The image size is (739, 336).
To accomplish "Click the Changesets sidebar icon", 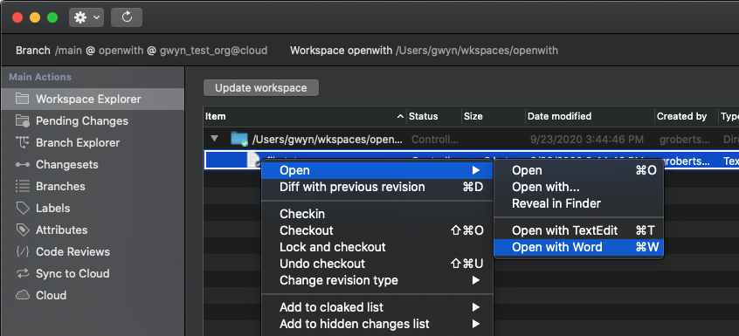I will [22, 165].
